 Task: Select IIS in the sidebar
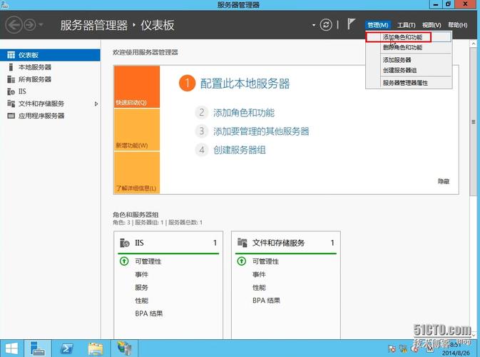50,91
